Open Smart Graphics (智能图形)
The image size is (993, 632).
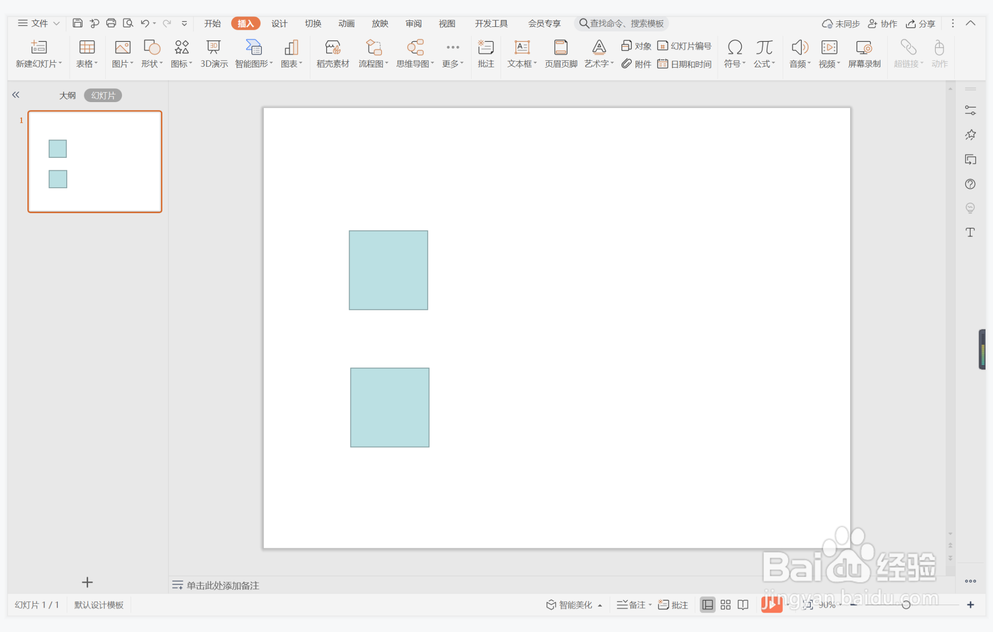pyautogui.click(x=254, y=54)
